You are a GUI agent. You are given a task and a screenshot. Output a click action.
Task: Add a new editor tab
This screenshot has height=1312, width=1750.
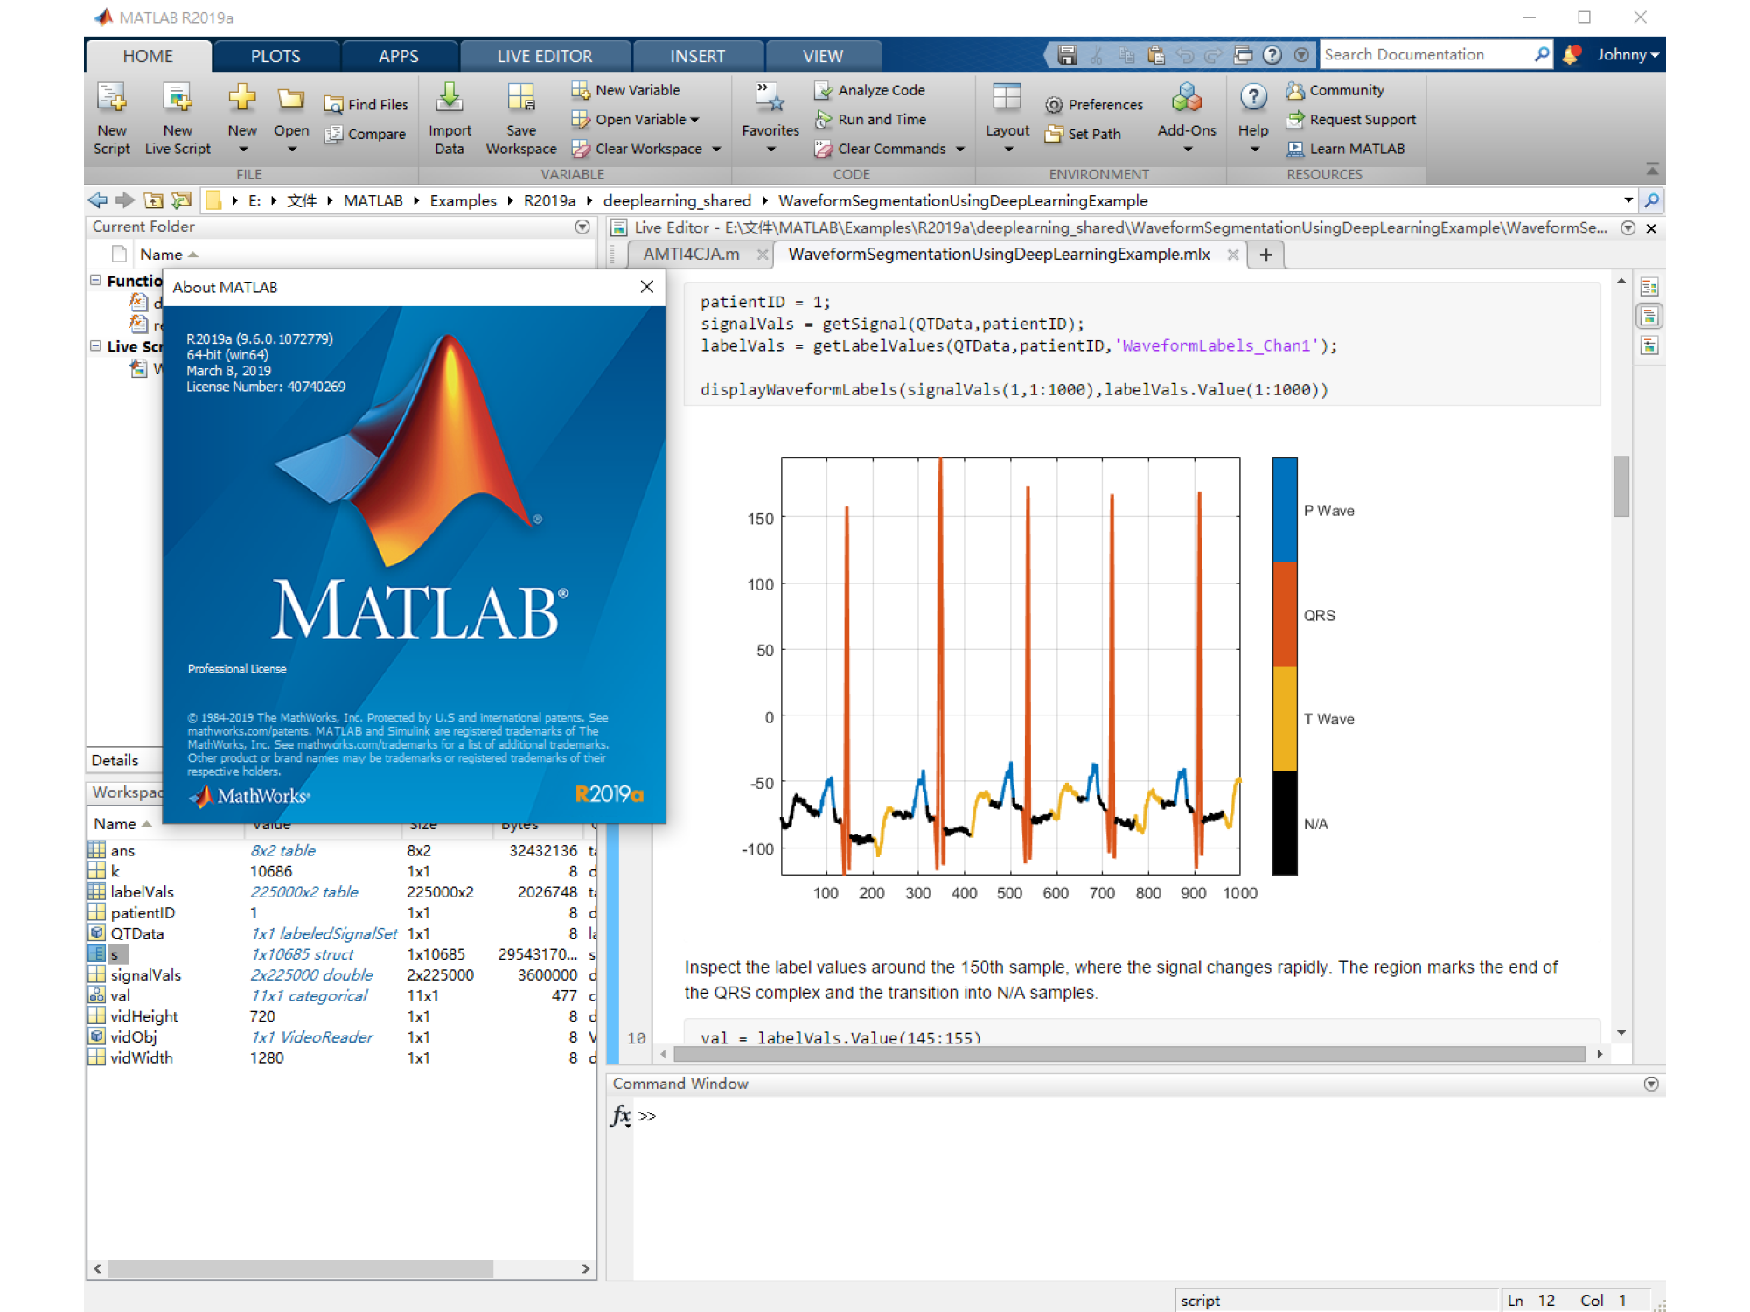coord(1265,255)
